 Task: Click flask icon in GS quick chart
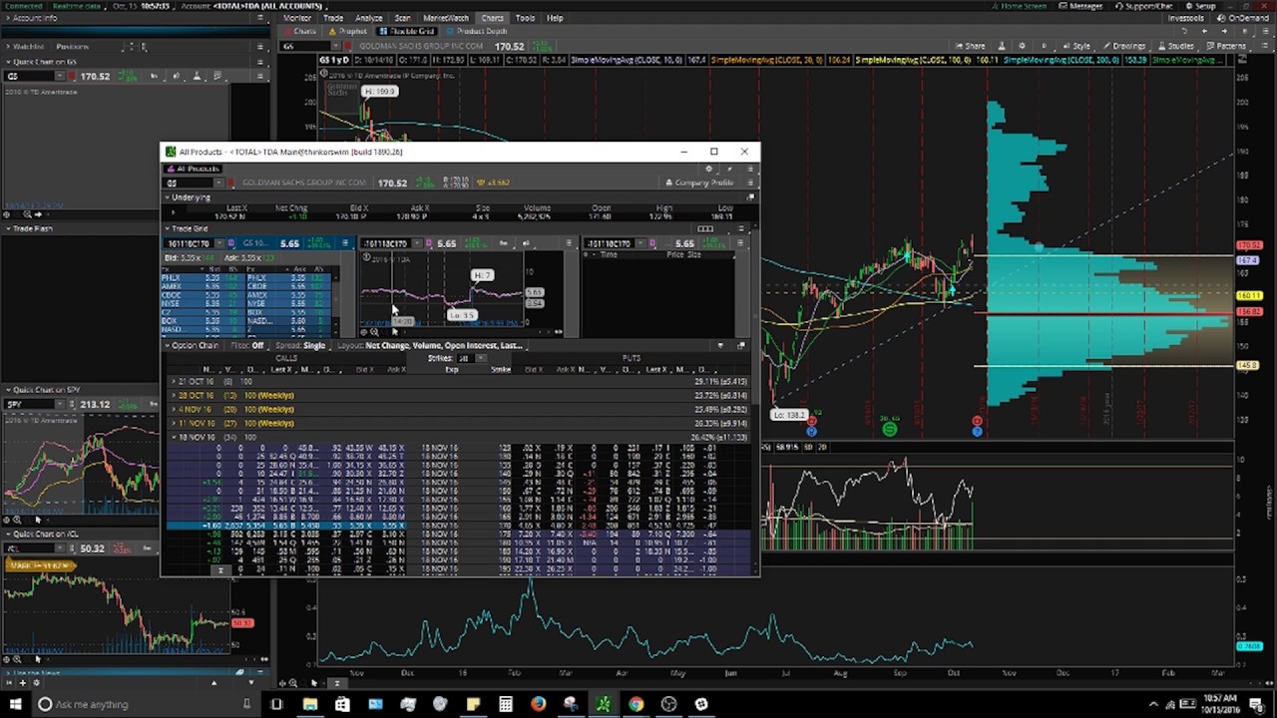197,76
